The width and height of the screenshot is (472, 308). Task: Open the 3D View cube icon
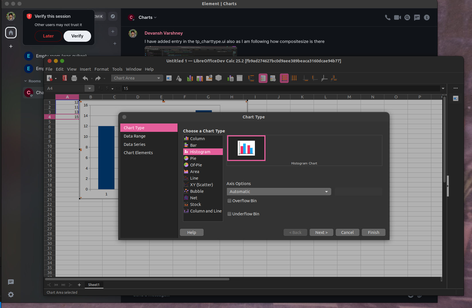pyautogui.click(x=219, y=78)
